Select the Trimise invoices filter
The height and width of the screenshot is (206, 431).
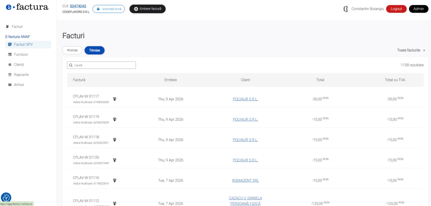pos(94,50)
